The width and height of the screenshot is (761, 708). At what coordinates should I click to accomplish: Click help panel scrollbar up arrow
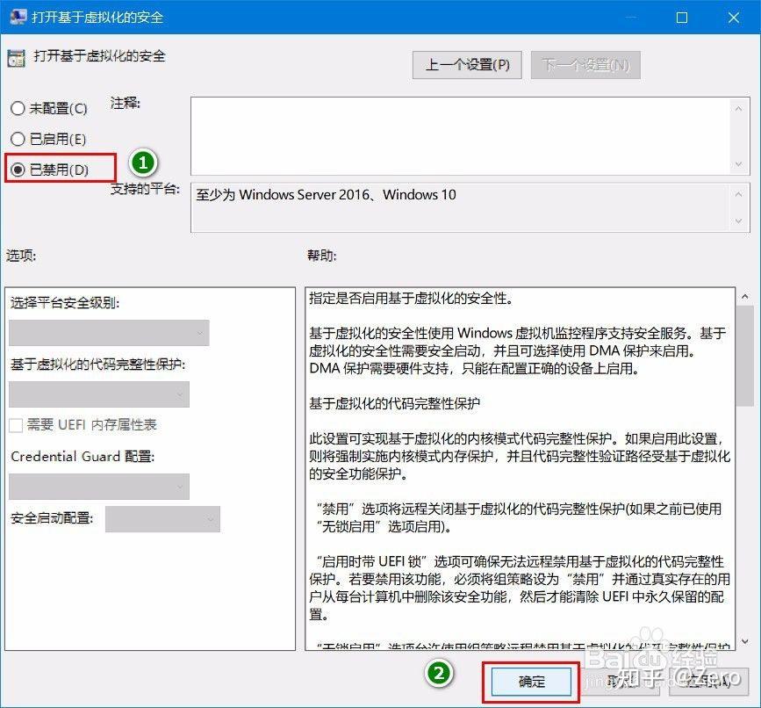744,296
